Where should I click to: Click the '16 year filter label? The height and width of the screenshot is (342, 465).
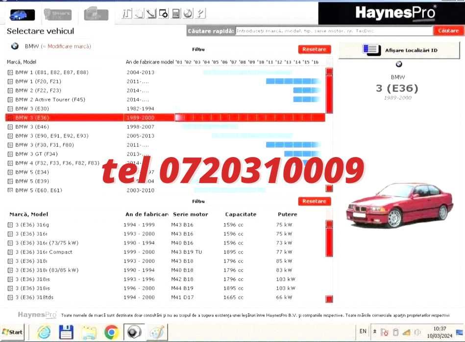(x=315, y=62)
